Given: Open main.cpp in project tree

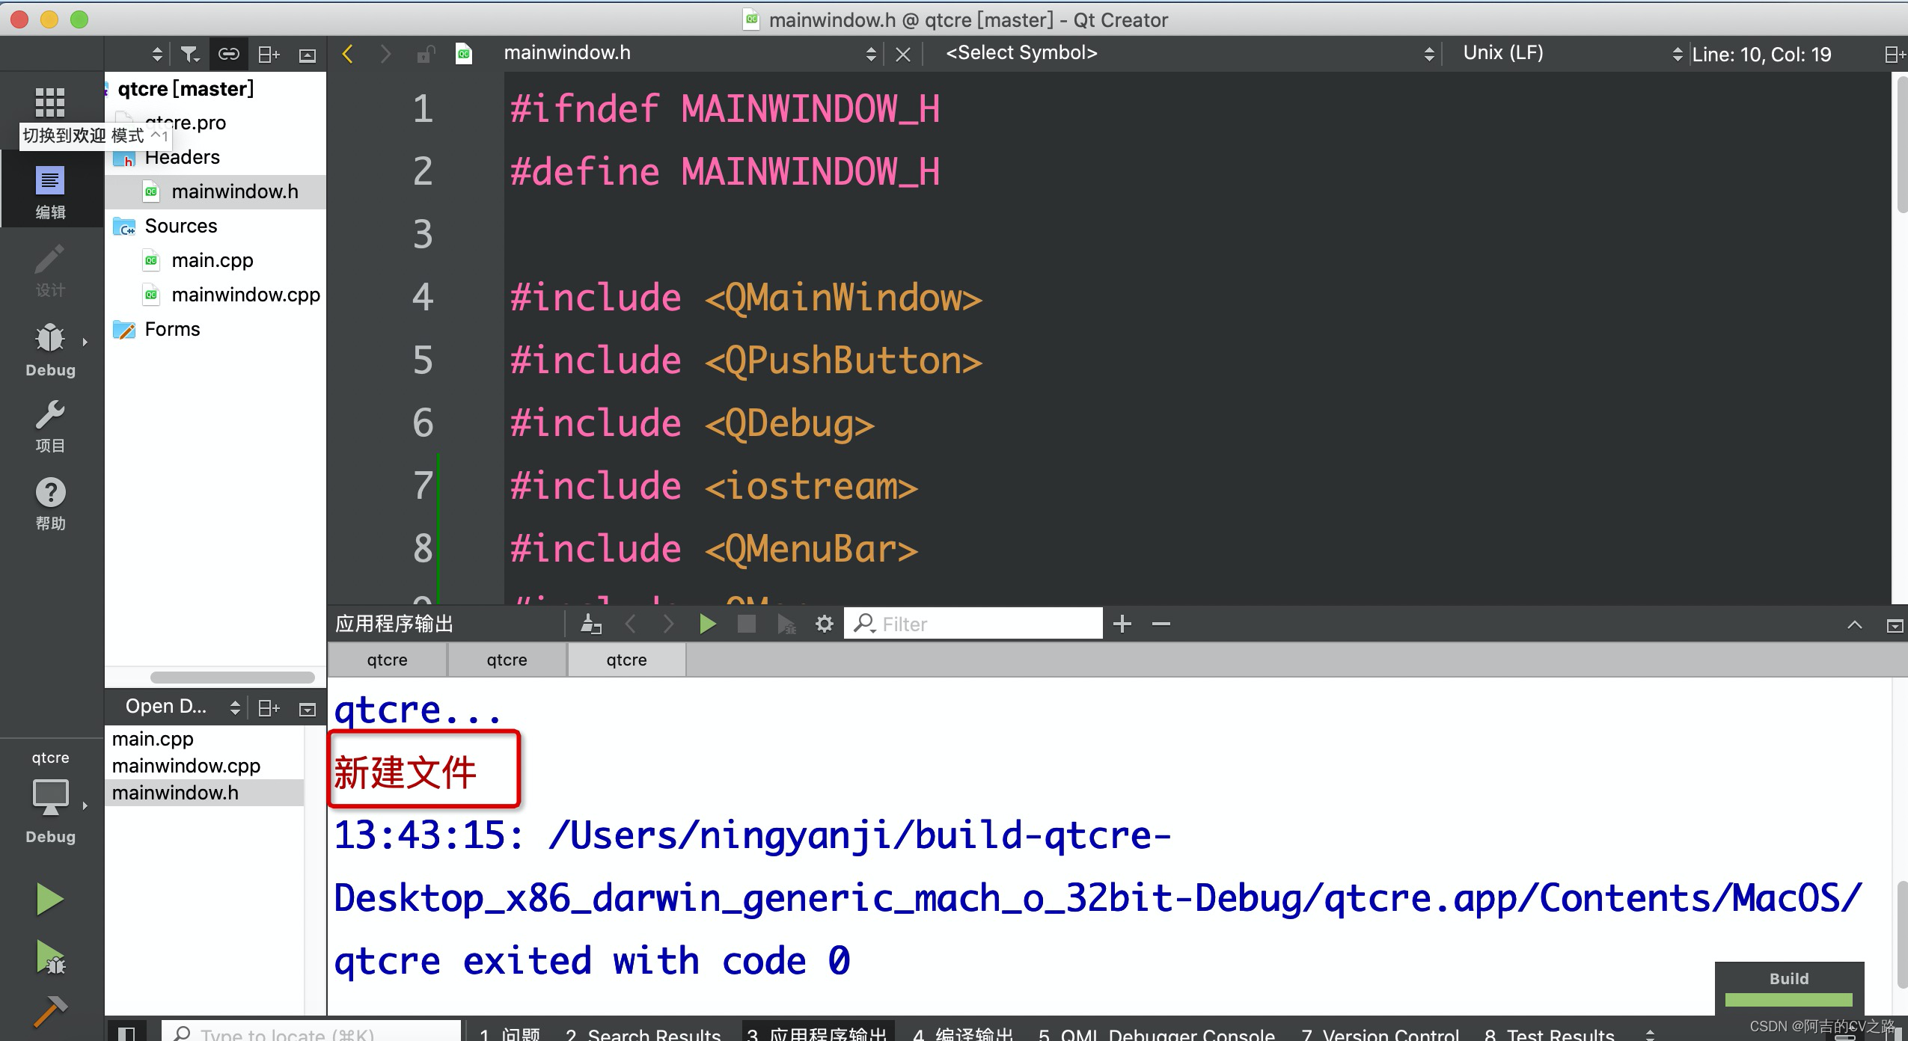Looking at the screenshot, I should 212,260.
